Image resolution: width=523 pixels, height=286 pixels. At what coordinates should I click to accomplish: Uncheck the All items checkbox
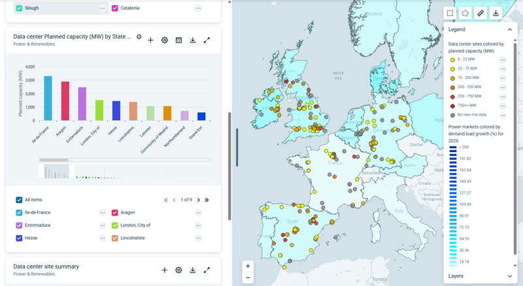[x=19, y=200]
